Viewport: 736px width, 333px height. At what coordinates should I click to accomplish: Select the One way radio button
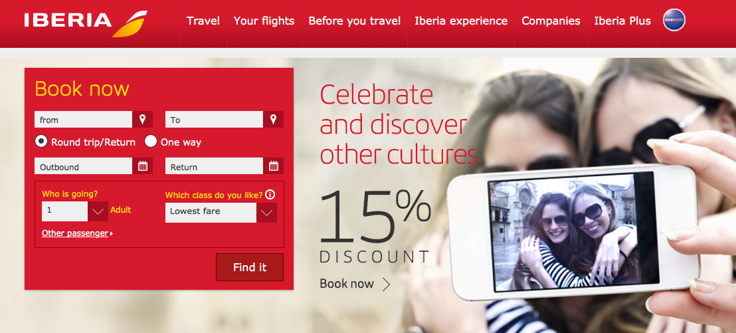[151, 141]
